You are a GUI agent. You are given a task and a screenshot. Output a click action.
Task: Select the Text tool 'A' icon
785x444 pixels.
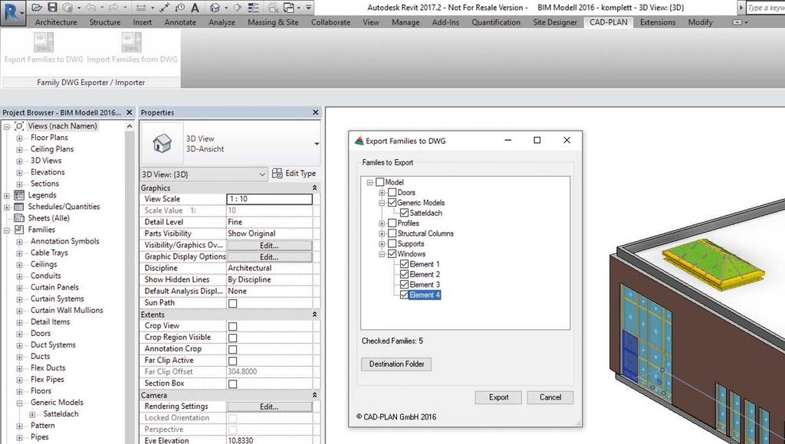(x=195, y=8)
